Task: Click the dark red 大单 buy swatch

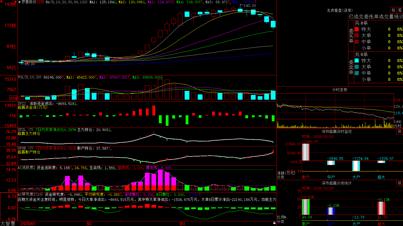Action: point(357,35)
